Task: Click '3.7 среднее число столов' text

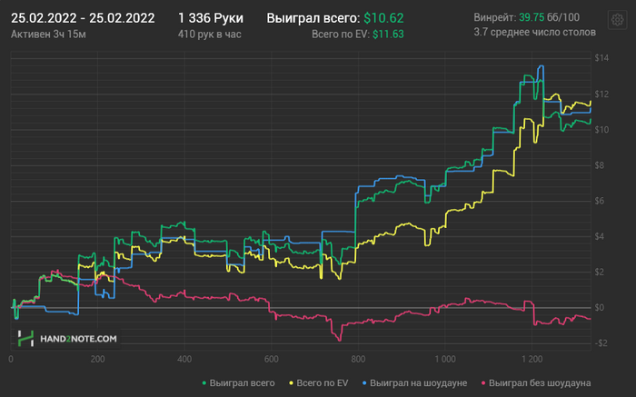Action: (534, 32)
